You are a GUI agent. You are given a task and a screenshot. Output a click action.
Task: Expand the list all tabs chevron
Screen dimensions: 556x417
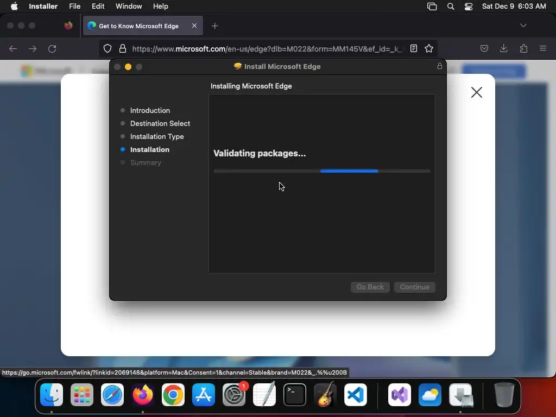tap(523, 26)
